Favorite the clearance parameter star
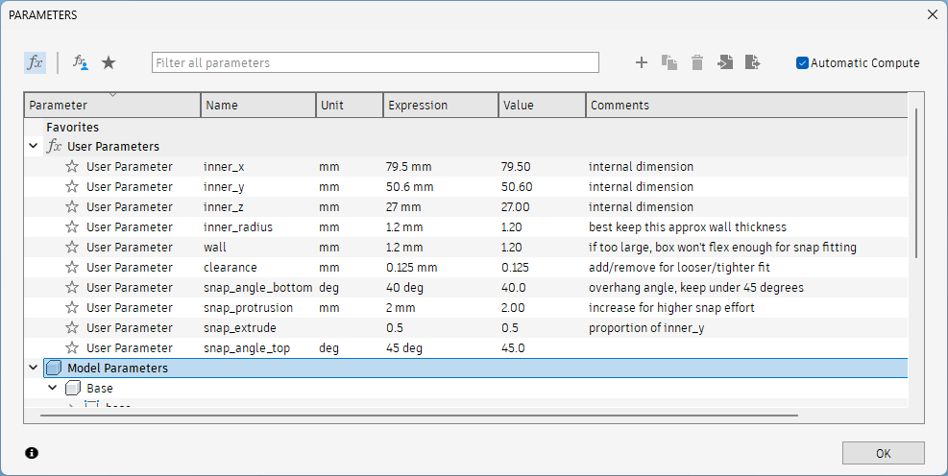Screen dimensions: 948x476 coord(72,267)
